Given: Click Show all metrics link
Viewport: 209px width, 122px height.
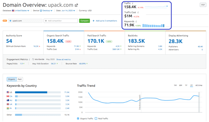Looking at the screenshot, I should tap(64, 59).
